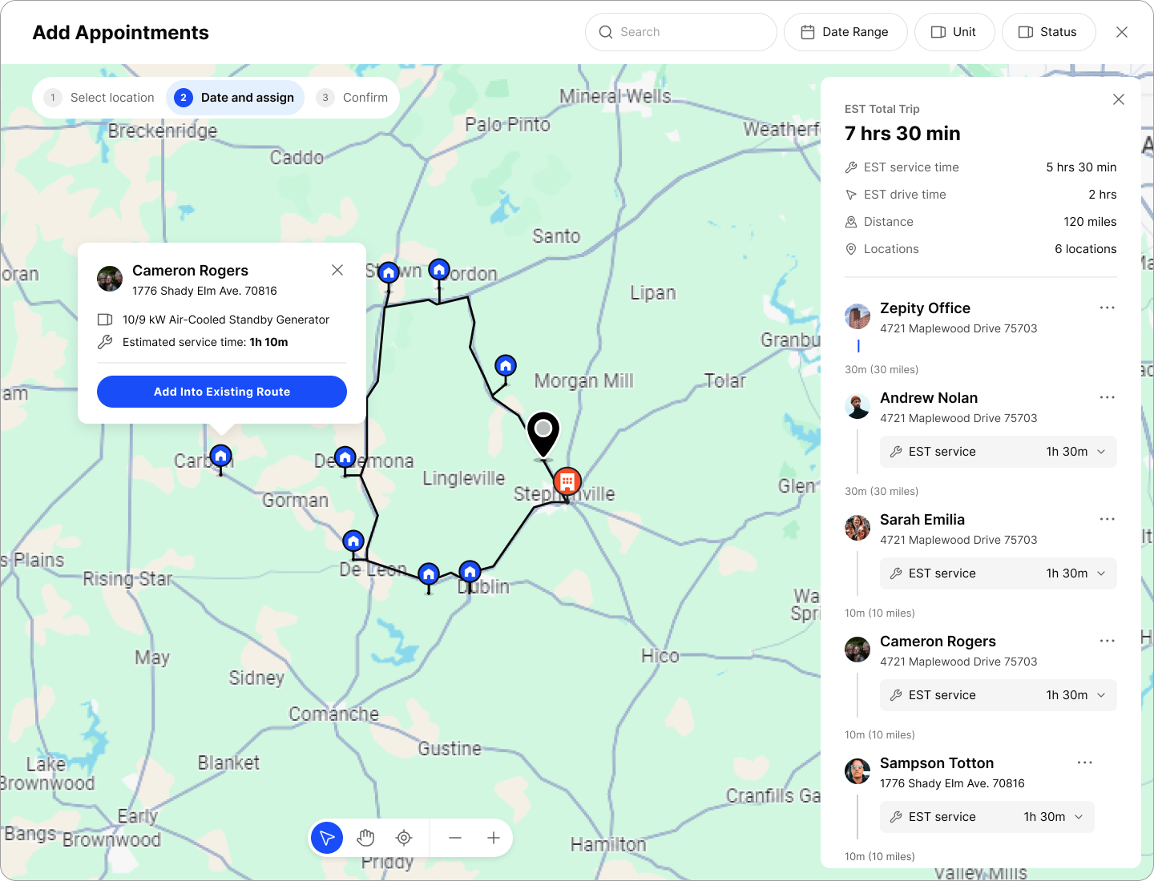This screenshot has width=1154, height=881.
Task: Zoom in map with plus button
Action: coord(494,838)
